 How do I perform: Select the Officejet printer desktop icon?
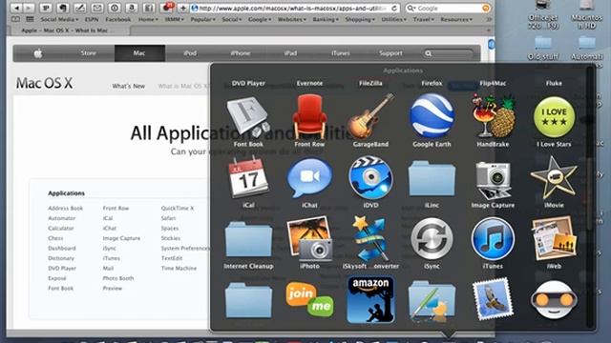tap(543, 15)
